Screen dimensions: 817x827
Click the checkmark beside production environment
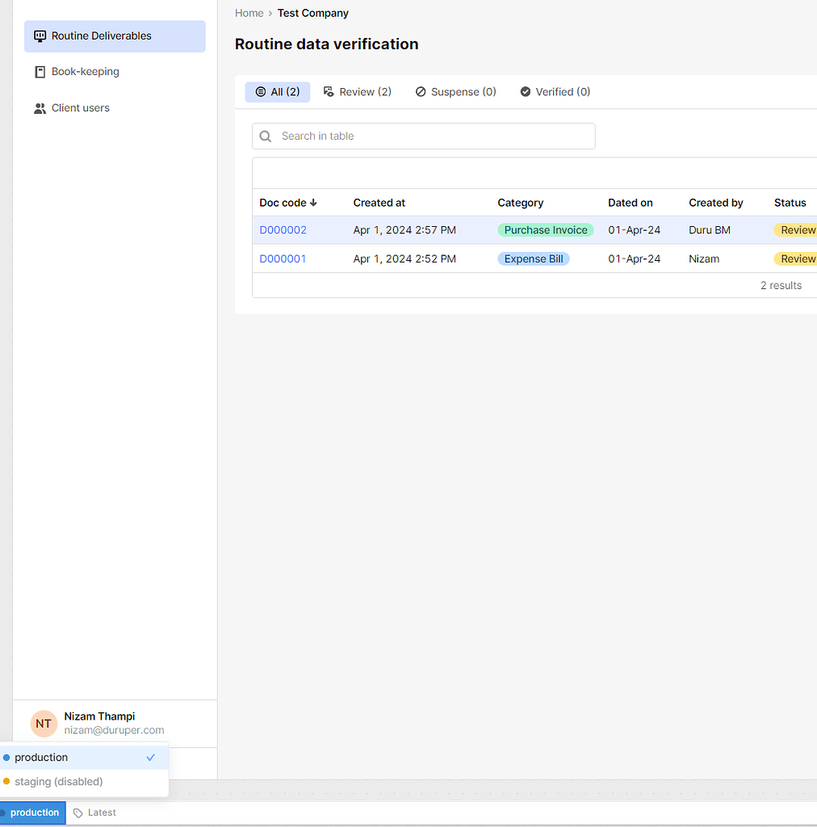click(150, 758)
